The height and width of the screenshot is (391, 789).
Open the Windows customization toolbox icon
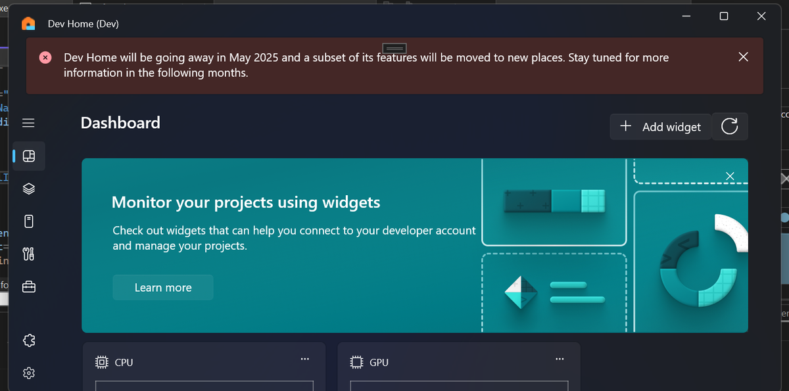pos(28,286)
